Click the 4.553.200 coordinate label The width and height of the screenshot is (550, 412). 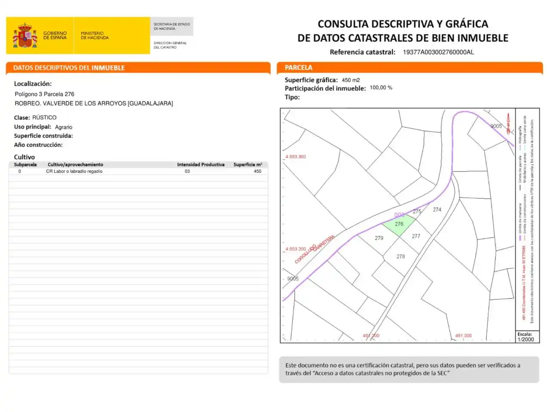point(296,249)
